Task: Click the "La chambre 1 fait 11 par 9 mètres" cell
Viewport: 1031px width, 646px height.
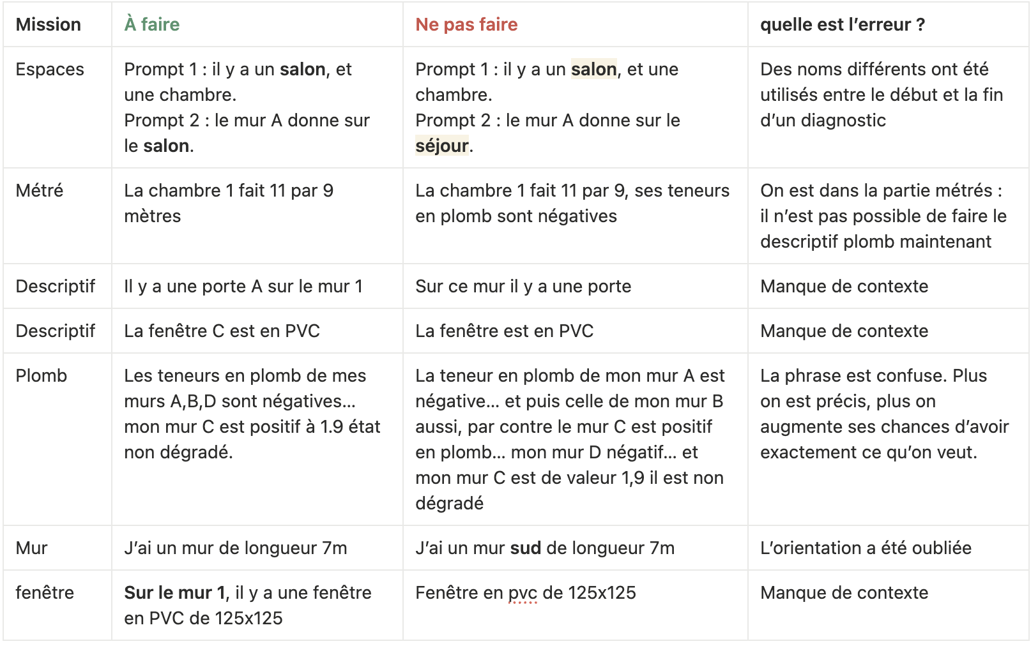Action: [x=229, y=203]
